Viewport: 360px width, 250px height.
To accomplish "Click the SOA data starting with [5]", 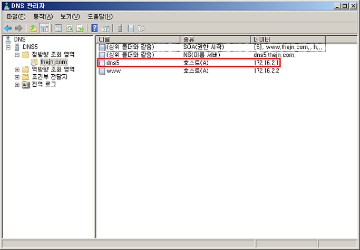I will (289, 47).
